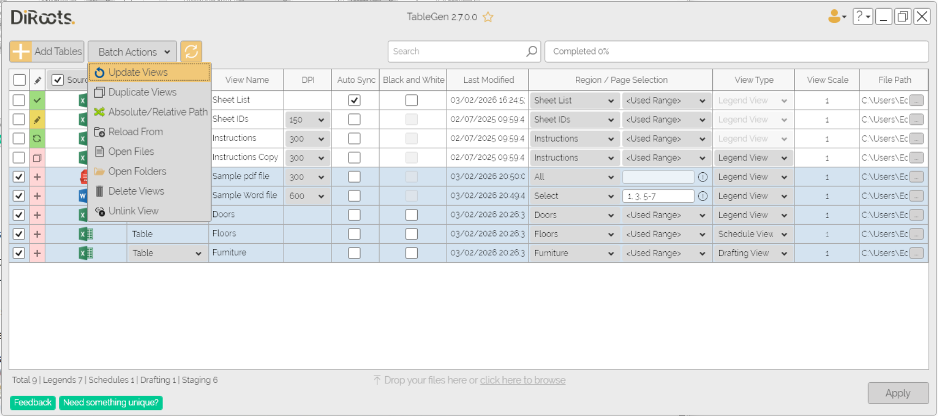
Task: Click the 'click here to browse' link
Action: [x=522, y=380]
